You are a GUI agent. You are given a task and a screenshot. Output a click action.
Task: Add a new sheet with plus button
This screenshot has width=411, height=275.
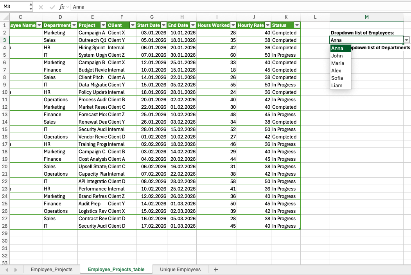coord(215,270)
